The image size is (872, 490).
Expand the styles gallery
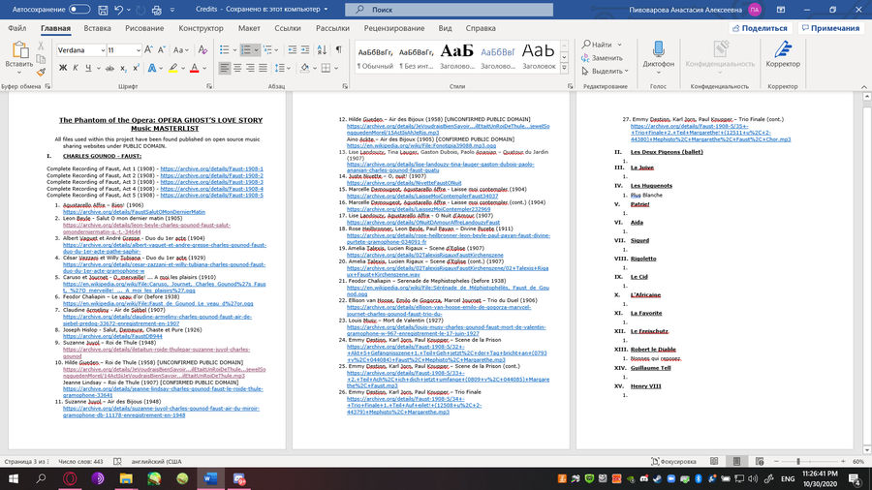[x=565, y=68]
